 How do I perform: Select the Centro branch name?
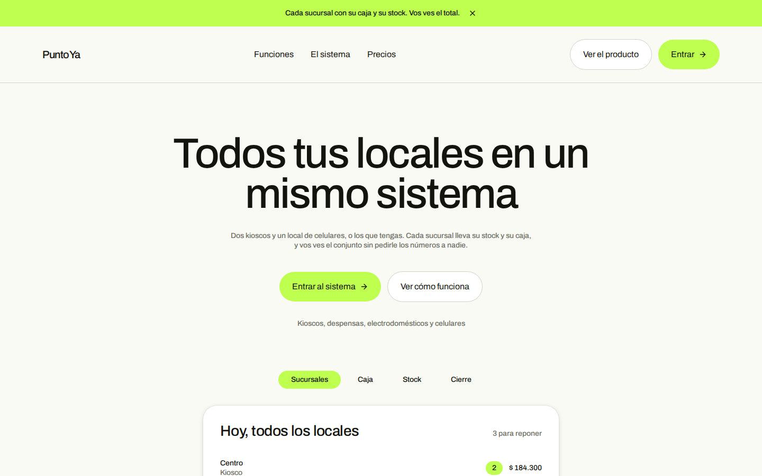(232, 463)
